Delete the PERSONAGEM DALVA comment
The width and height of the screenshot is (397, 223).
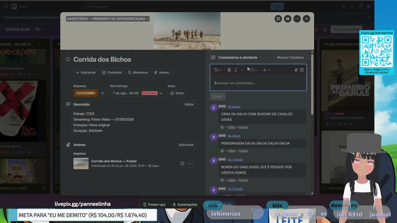point(243,151)
